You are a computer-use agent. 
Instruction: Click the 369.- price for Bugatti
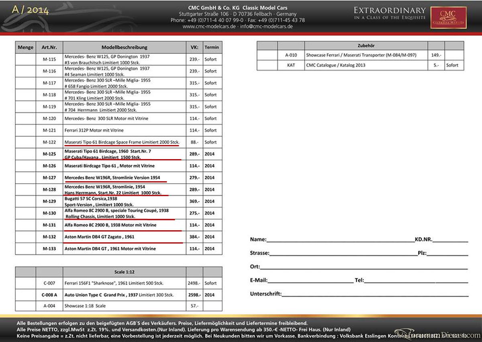tap(195, 202)
